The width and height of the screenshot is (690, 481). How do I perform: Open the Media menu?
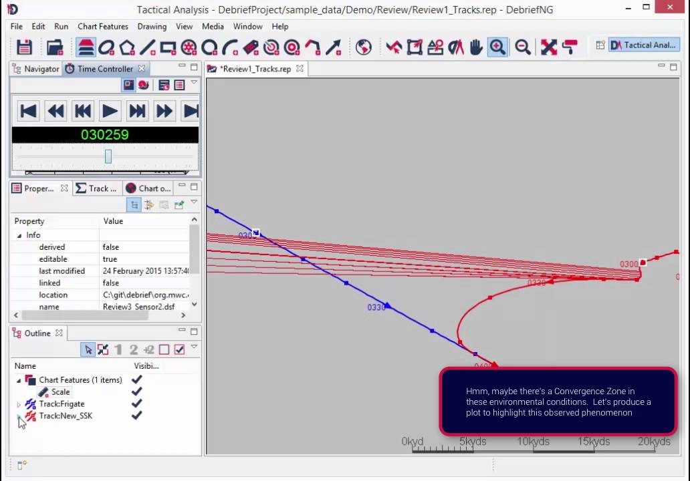coord(213,26)
